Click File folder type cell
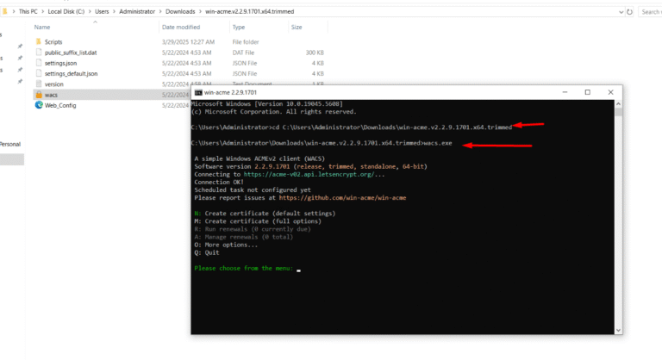This screenshot has height=360, width=662. (x=246, y=42)
